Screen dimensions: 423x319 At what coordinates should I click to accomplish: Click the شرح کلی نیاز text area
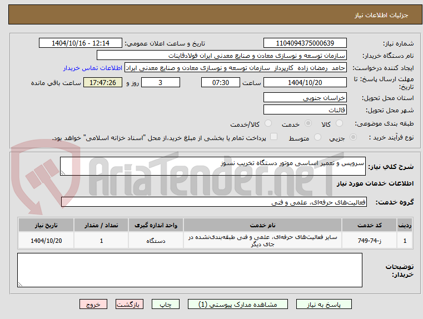(x=212, y=166)
